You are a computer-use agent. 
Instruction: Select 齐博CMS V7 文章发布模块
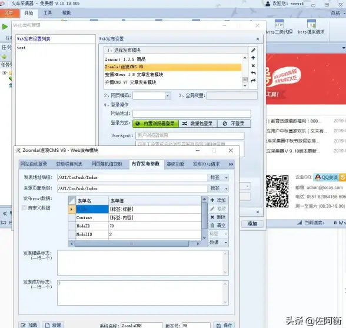(173, 82)
